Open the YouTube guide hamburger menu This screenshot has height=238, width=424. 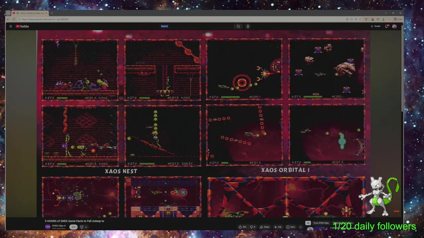[x=11, y=26]
